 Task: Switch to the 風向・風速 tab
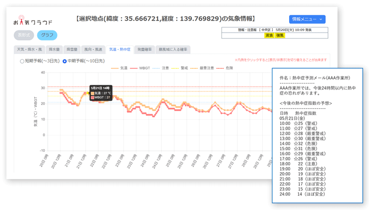coord(93,49)
